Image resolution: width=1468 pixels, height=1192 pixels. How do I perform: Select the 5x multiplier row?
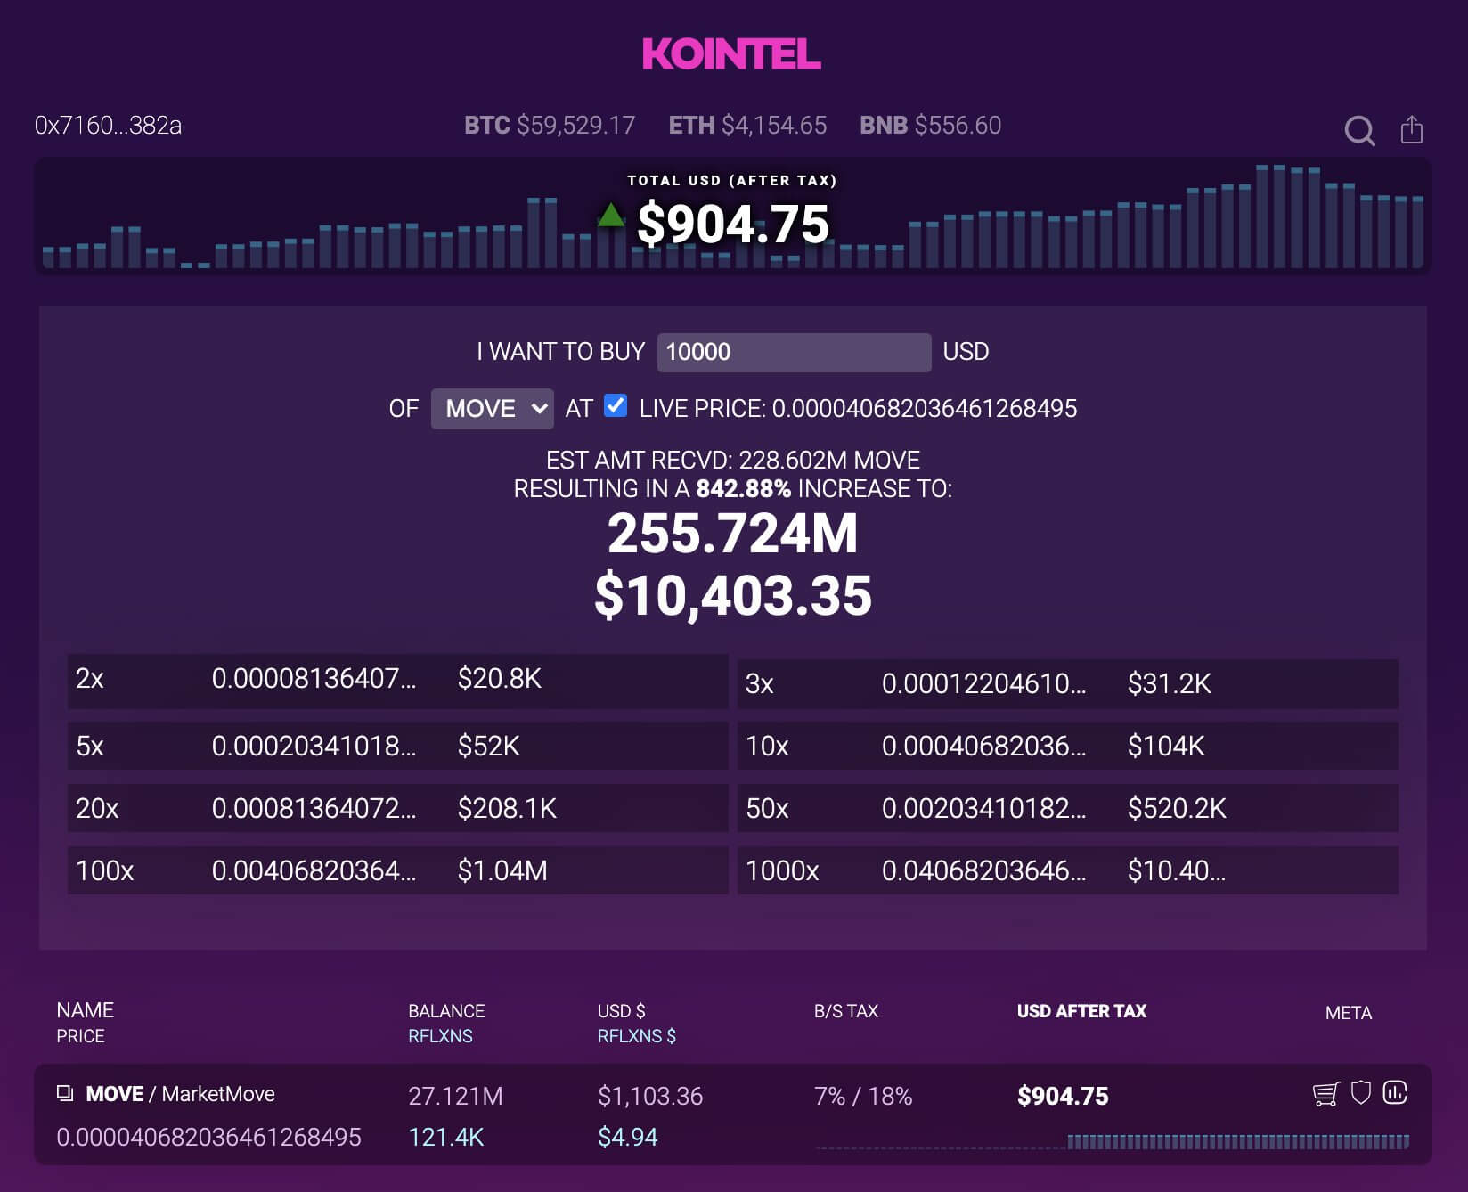397,746
